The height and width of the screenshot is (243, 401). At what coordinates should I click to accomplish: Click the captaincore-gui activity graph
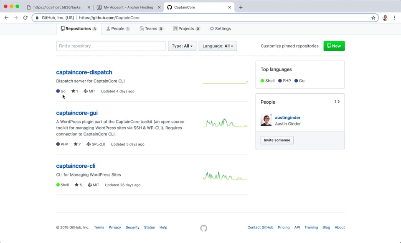pos(225,123)
